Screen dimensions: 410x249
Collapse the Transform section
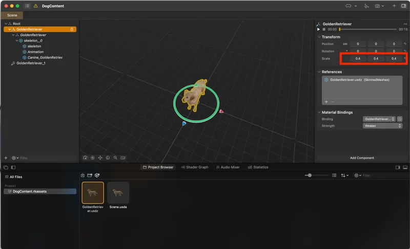pyautogui.click(x=319, y=37)
